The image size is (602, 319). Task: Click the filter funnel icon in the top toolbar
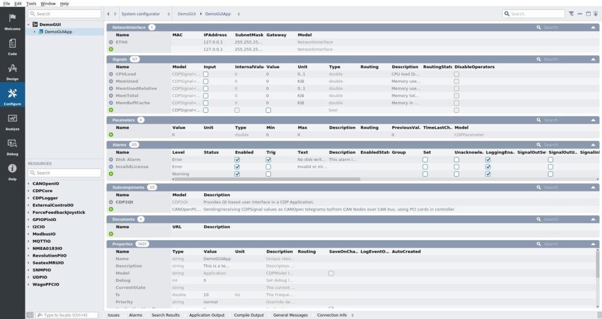[571, 14]
